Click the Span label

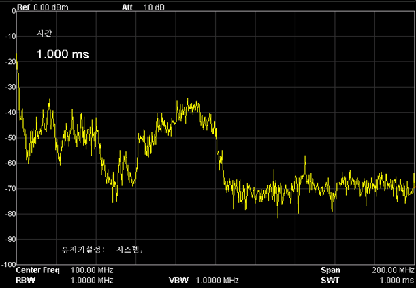331,270
